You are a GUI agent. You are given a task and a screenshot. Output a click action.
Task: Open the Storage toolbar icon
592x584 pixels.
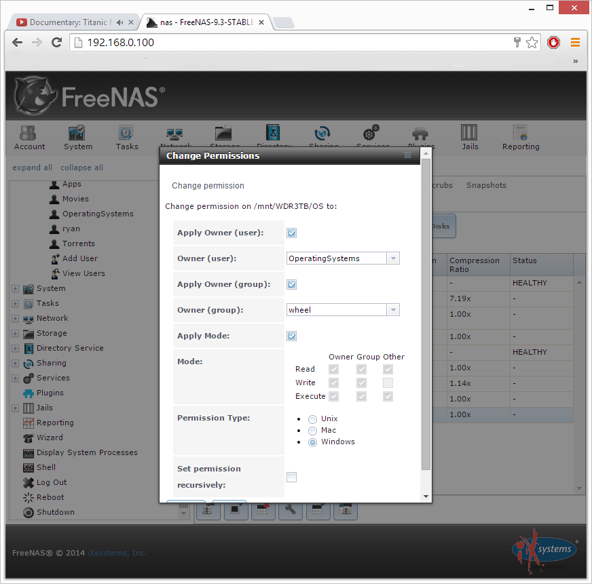(x=223, y=133)
